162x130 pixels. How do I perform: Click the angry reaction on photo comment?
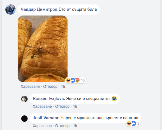pos(77,80)
